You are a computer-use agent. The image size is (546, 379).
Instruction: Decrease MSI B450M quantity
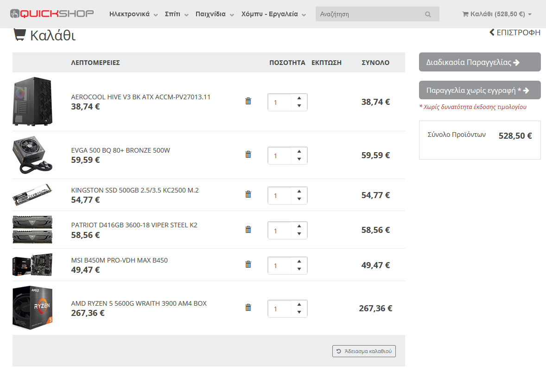click(299, 269)
